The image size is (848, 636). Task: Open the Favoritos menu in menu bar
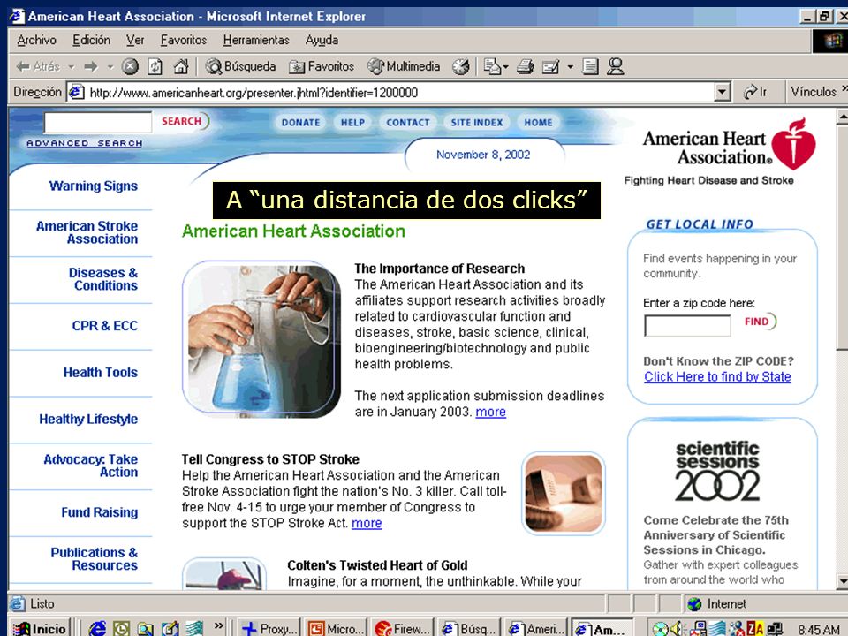[184, 40]
